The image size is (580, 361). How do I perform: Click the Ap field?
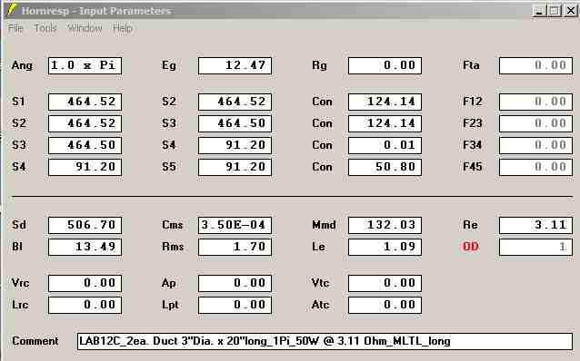[x=235, y=284]
